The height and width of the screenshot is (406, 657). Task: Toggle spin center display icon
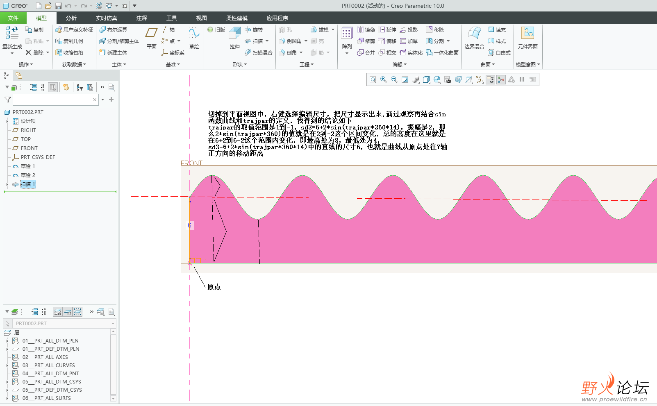(501, 79)
